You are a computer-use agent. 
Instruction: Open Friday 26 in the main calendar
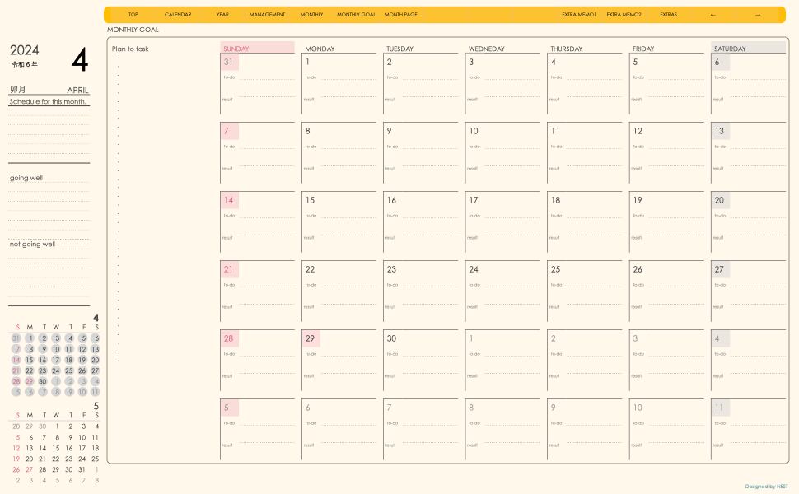tap(638, 269)
